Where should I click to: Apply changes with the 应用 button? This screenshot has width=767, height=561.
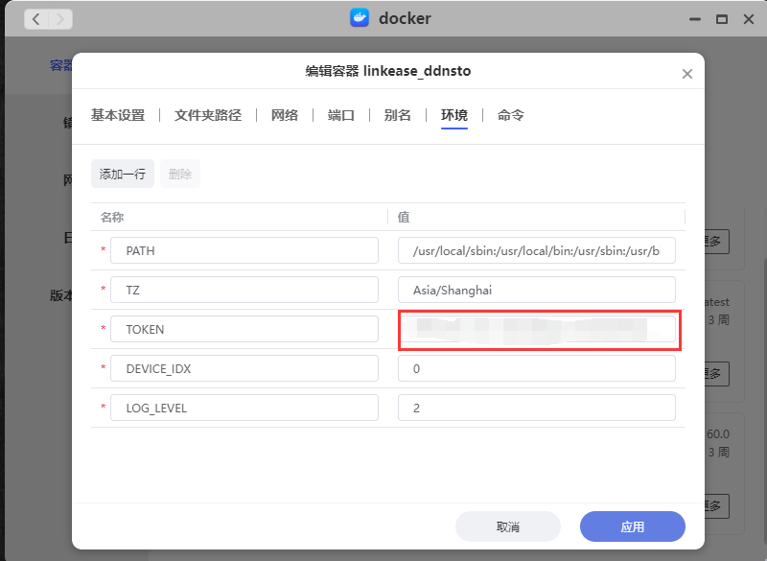tap(633, 526)
